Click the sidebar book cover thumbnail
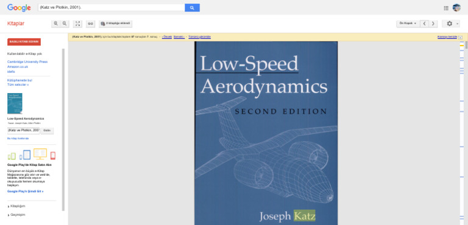The width and height of the screenshot is (468, 225). 15,103
